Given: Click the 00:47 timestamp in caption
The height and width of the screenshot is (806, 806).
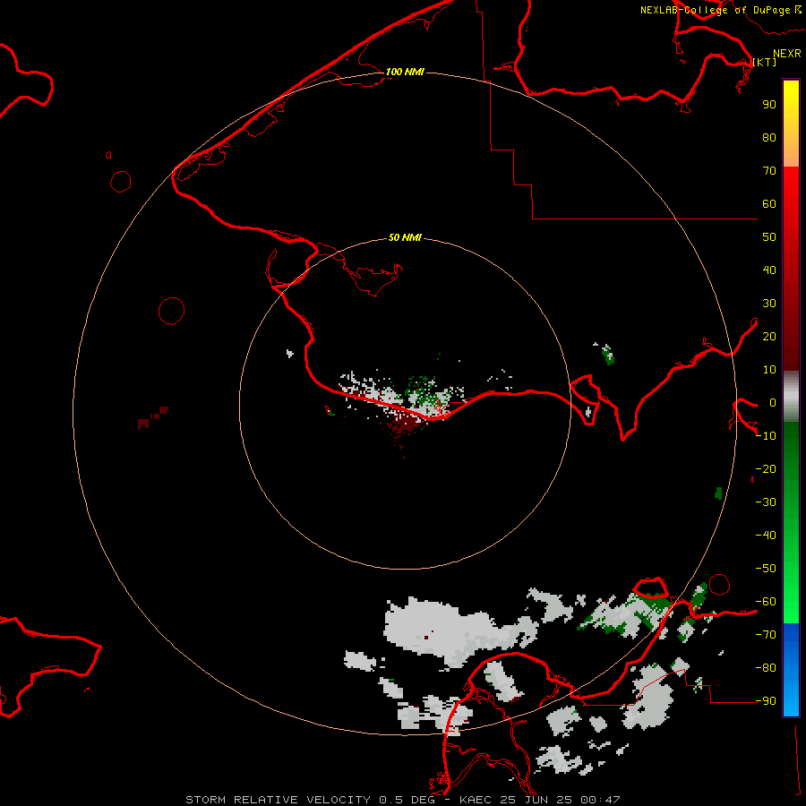Looking at the screenshot, I should (x=600, y=800).
